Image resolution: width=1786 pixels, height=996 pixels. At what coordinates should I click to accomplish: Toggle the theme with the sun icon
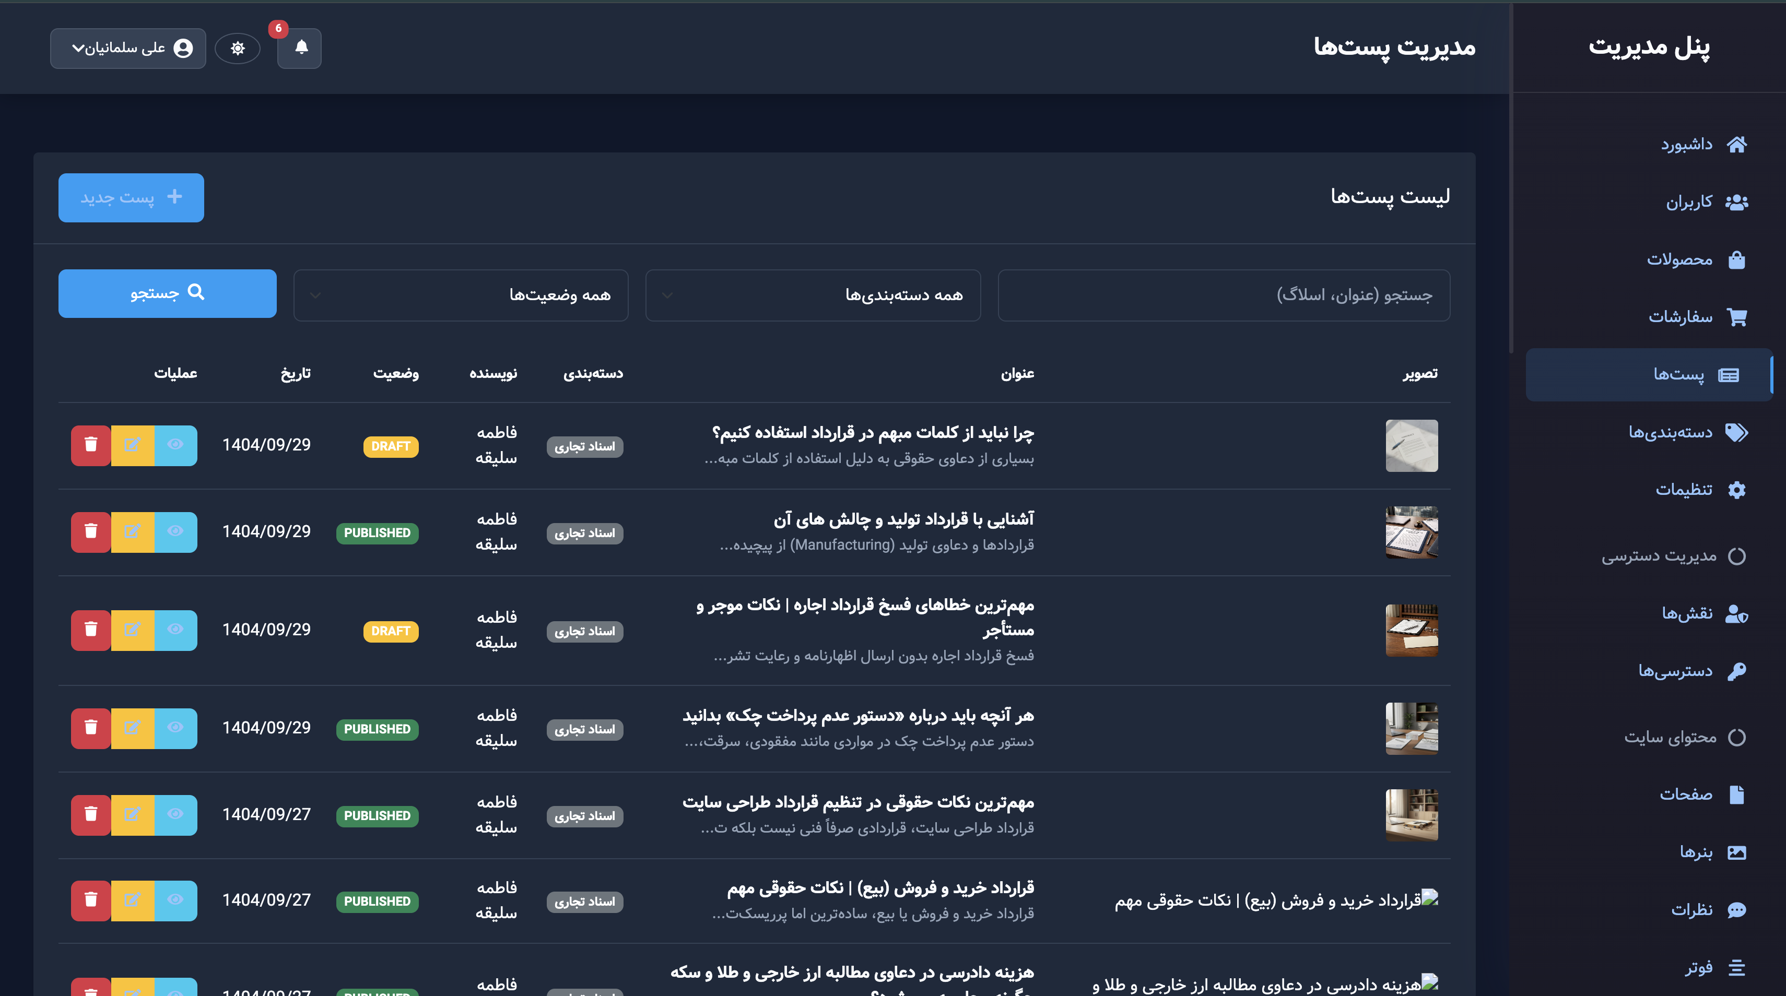point(238,48)
